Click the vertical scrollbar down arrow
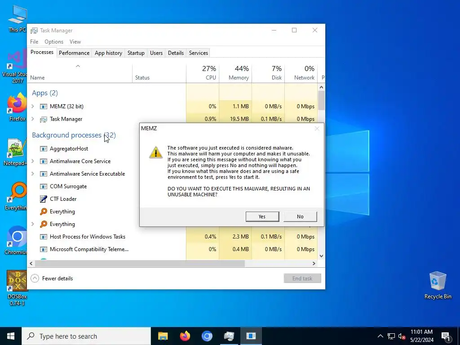 [321, 256]
